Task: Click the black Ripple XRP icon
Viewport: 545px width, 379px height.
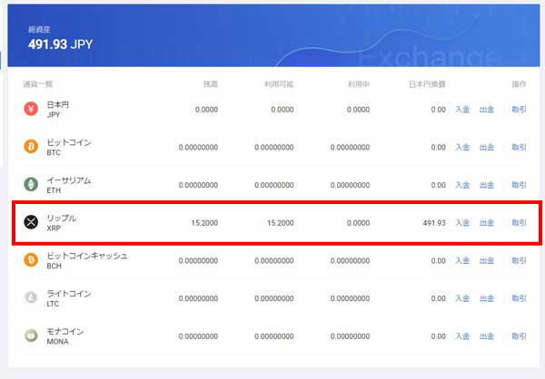Action: (31, 222)
